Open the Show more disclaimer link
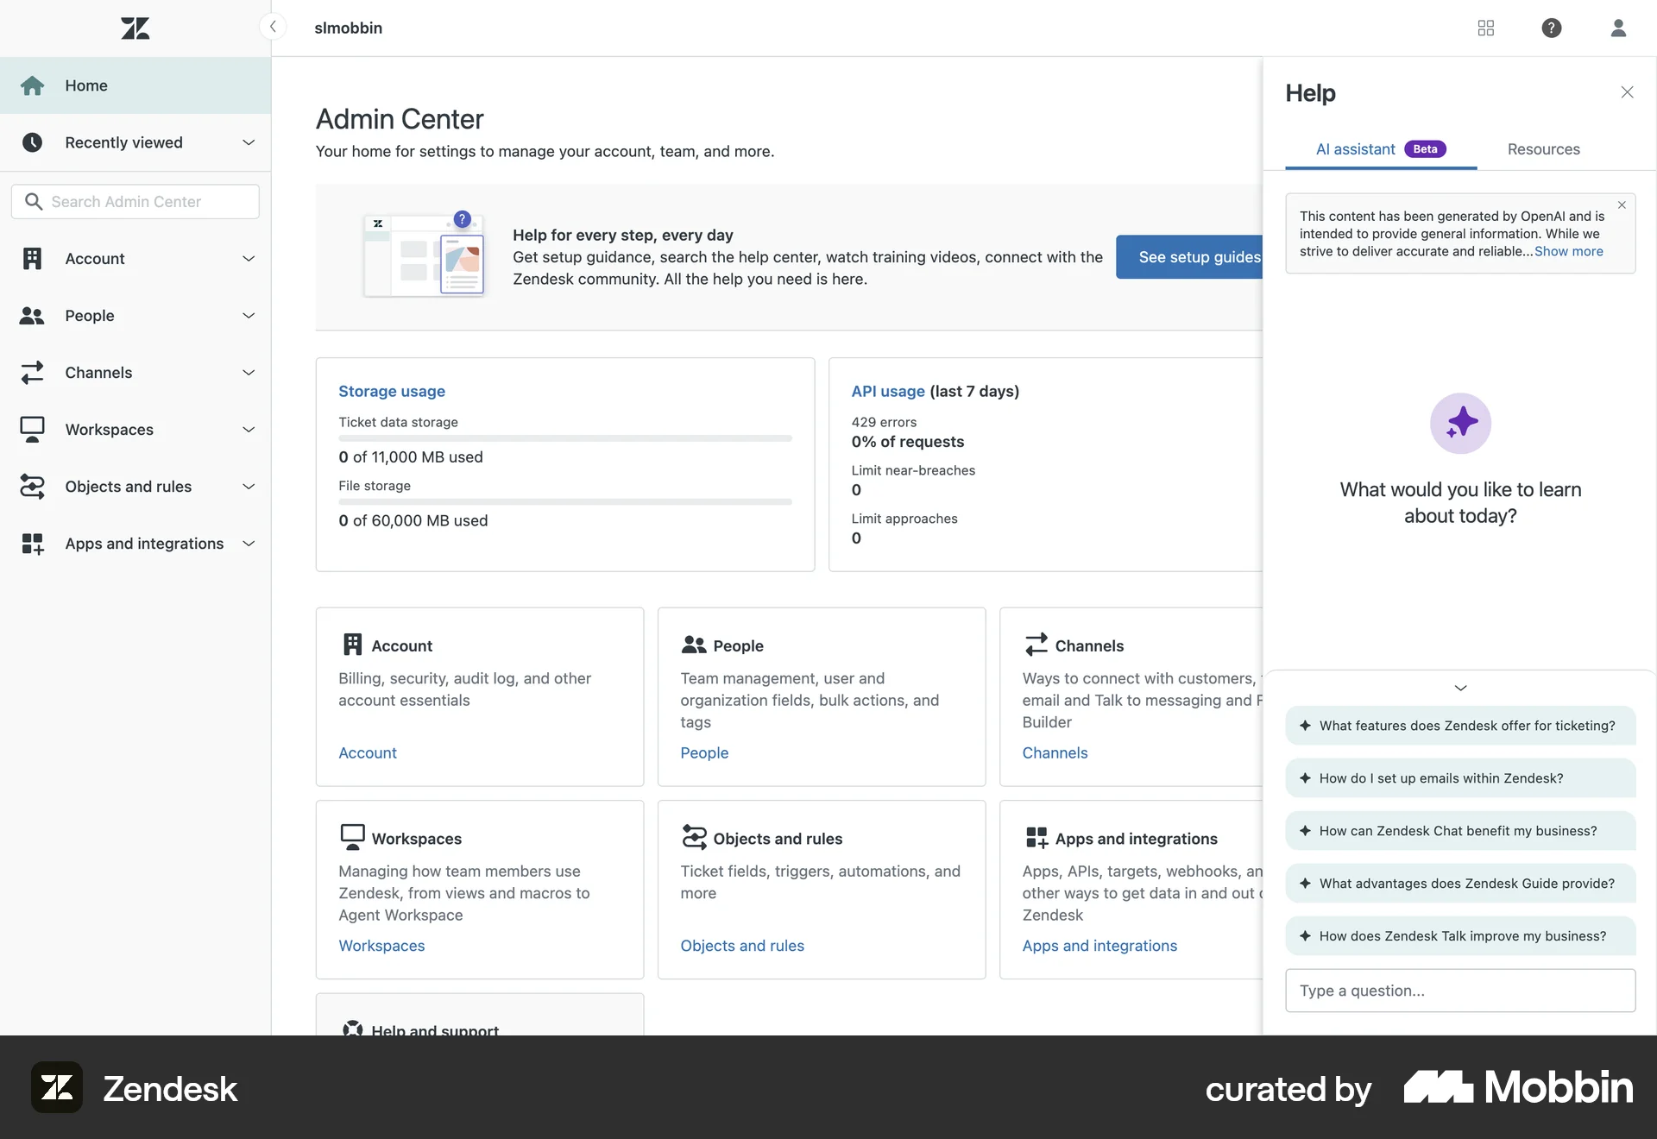1657x1139 pixels. pyautogui.click(x=1569, y=251)
